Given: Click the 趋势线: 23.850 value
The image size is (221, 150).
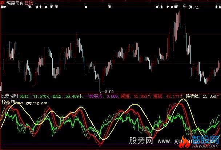Looking at the screenshot, I should pos(201,96).
